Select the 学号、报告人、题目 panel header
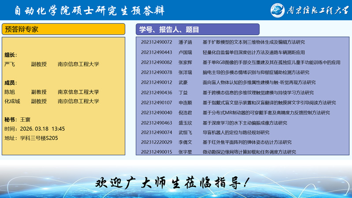Viewport: 352px width, 198px height. pyautogui.click(x=243, y=30)
